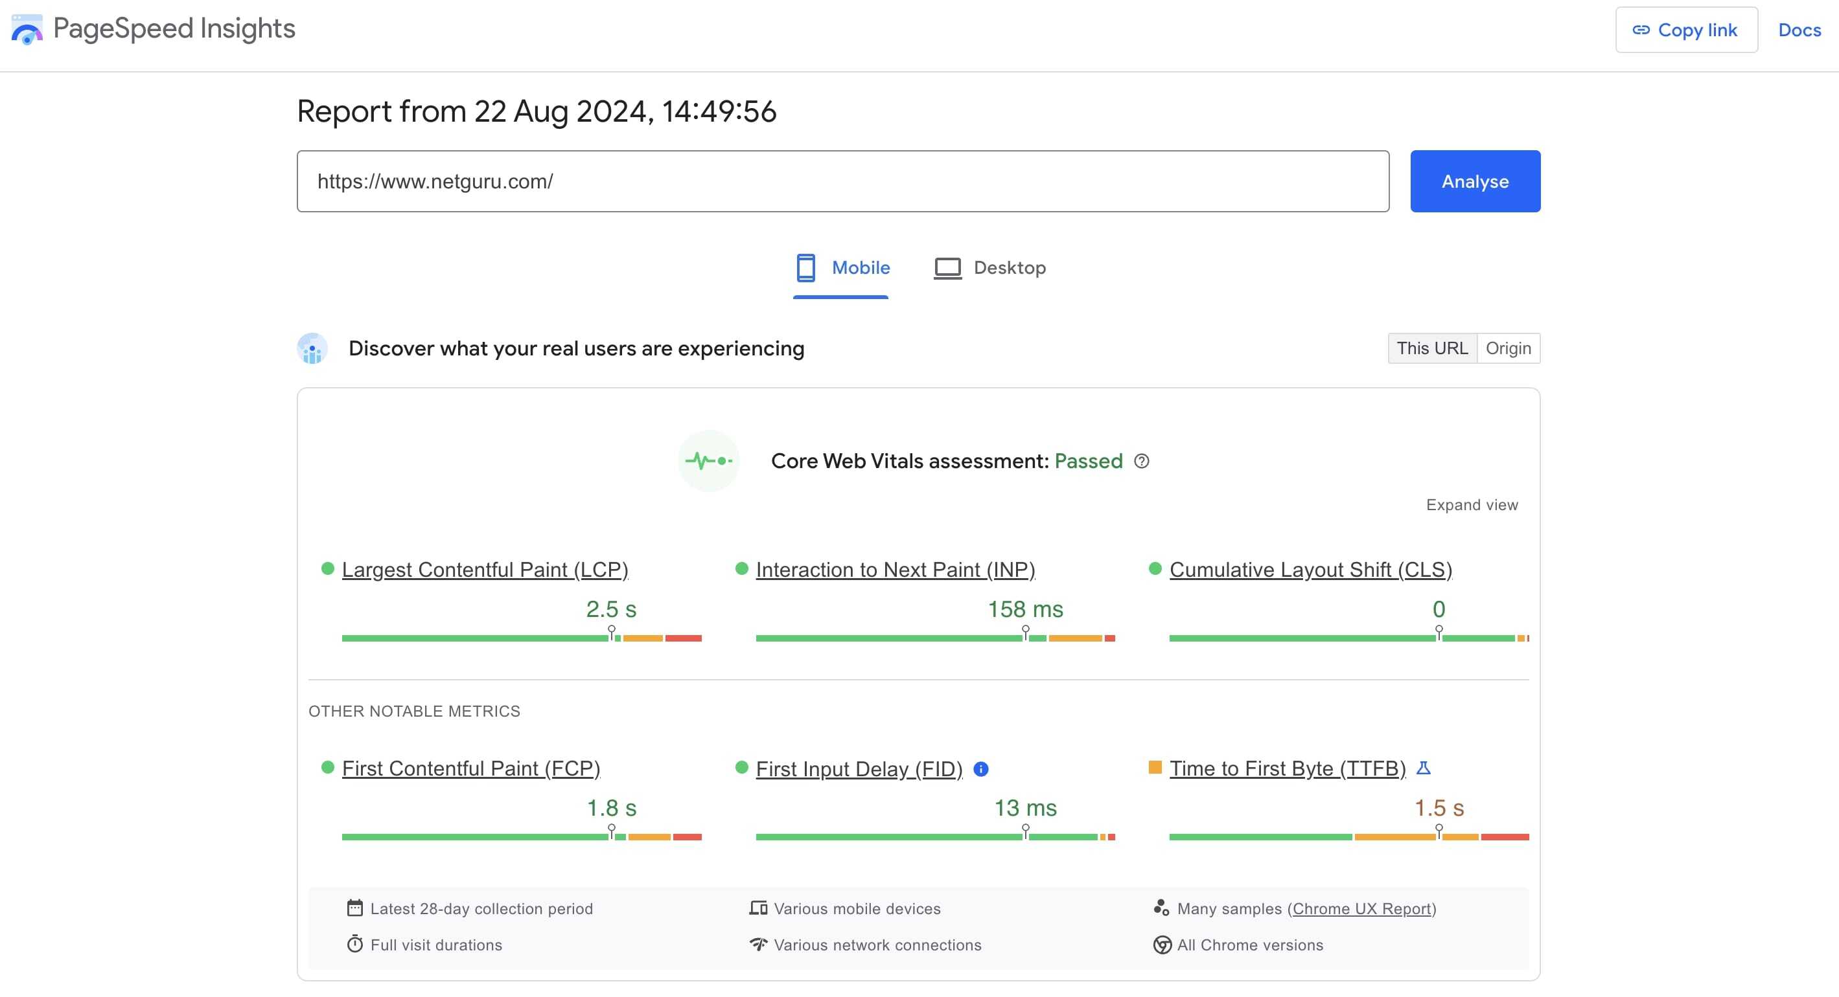This screenshot has width=1839, height=997.
Task: Expand the Core Web Vitals expand view
Action: coord(1472,504)
